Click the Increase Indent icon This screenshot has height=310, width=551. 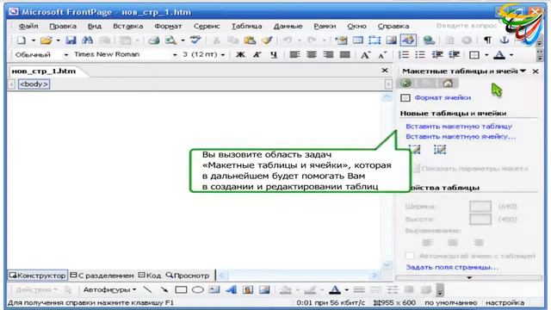(x=454, y=55)
